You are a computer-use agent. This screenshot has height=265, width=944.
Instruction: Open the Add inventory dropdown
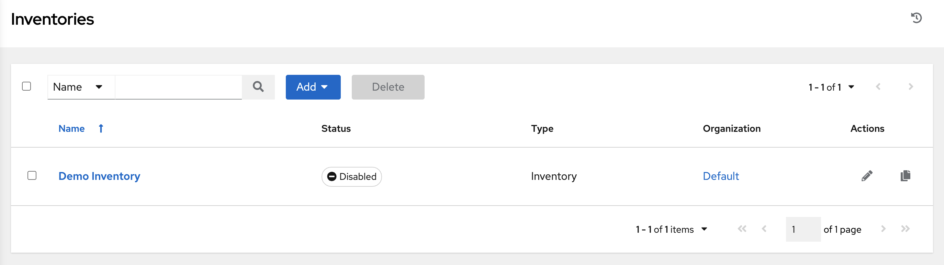click(x=313, y=87)
